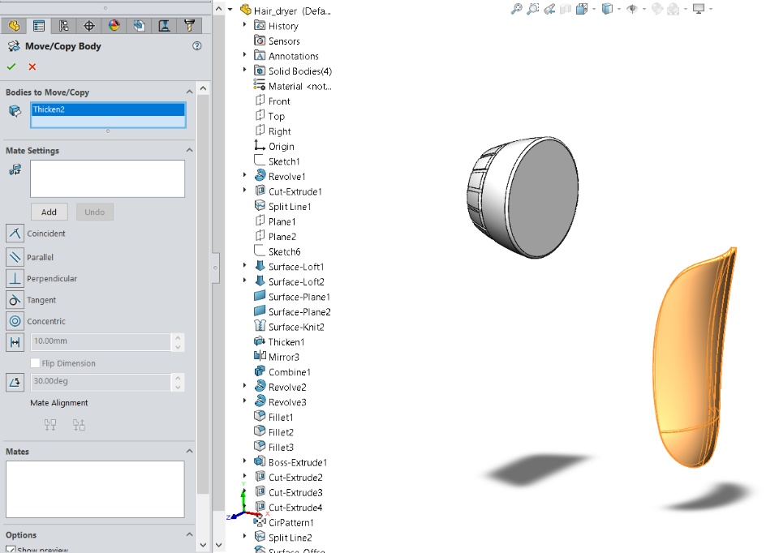Click Zoom to Fit icon

click(517, 9)
